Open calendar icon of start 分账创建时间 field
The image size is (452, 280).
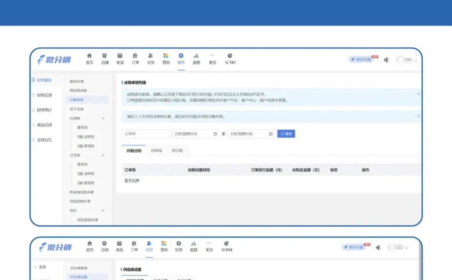coord(215,134)
